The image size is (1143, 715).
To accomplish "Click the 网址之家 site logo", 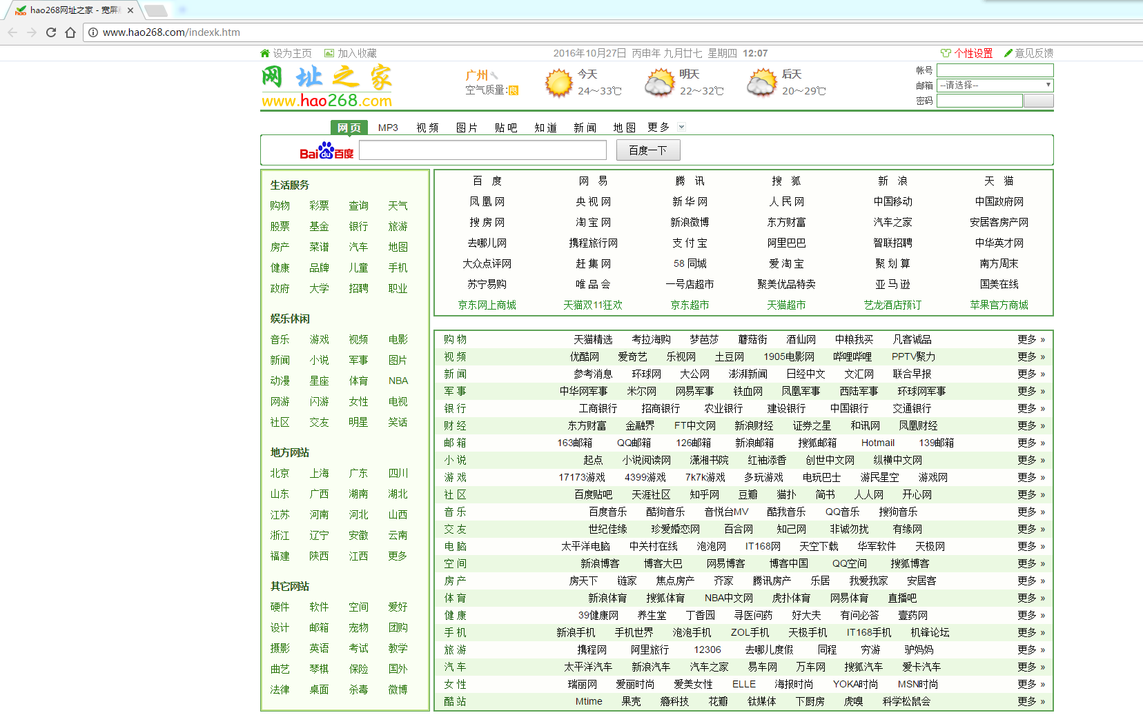I will coord(326,87).
